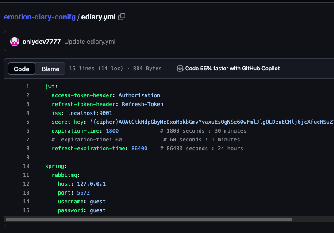Select line number 5
This screenshot has height=233, width=334.
(x=28, y=122)
